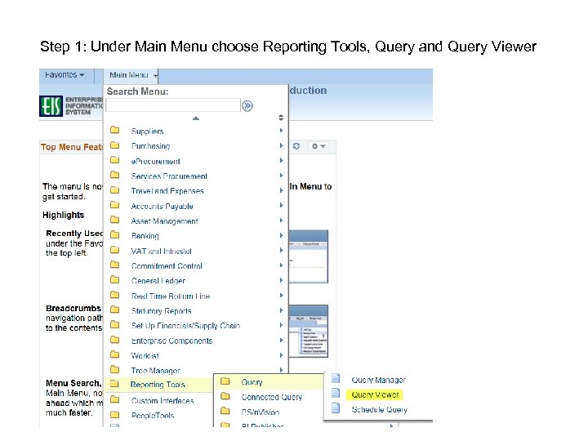The image size is (588, 441).
Task: Open the Travel and Expenses menu item
Action: pos(167,191)
